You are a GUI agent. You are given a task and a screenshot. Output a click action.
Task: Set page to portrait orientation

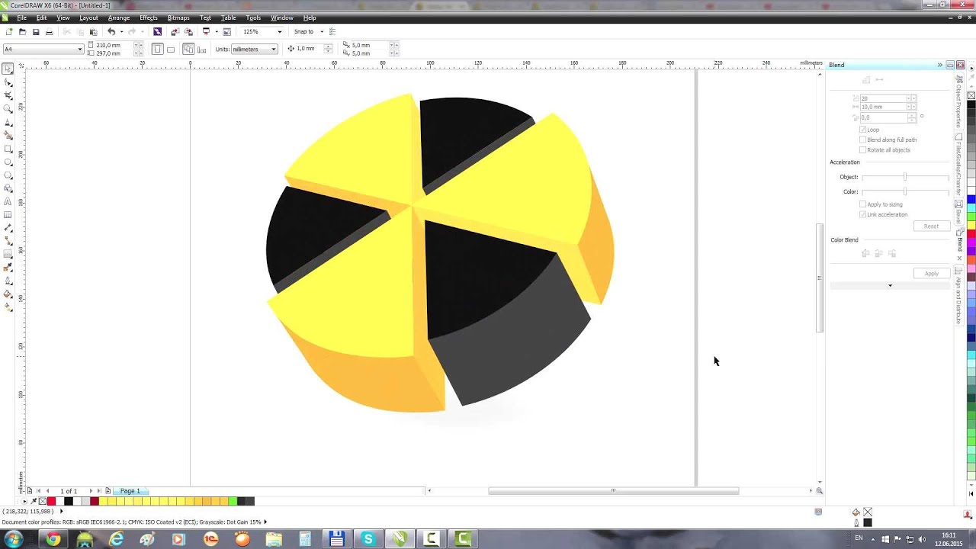tap(157, 49)
